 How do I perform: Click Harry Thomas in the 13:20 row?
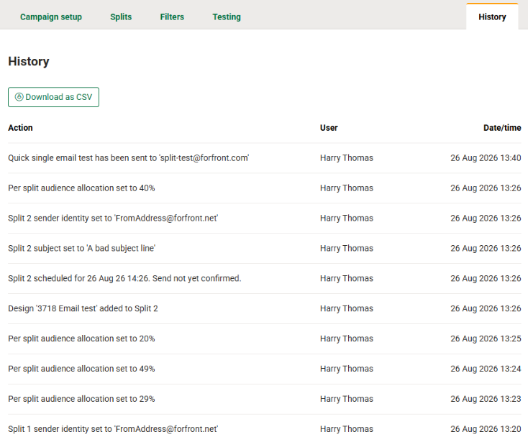(x=347, y=429)
